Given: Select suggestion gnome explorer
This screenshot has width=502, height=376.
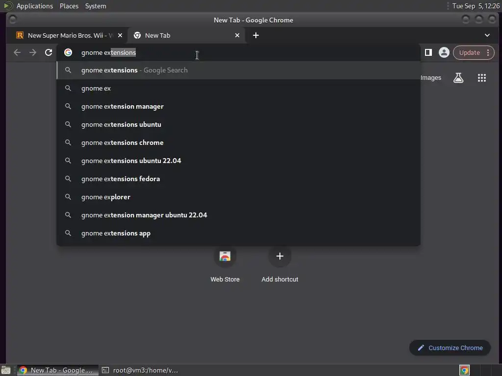Looking at the screenshot, I should point(238,197).
